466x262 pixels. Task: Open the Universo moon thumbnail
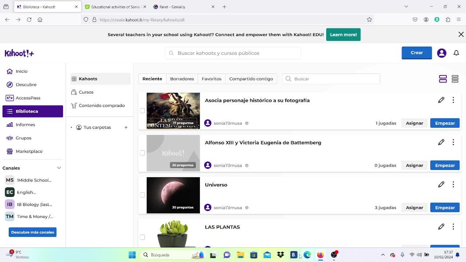click(x=173, y=195)
